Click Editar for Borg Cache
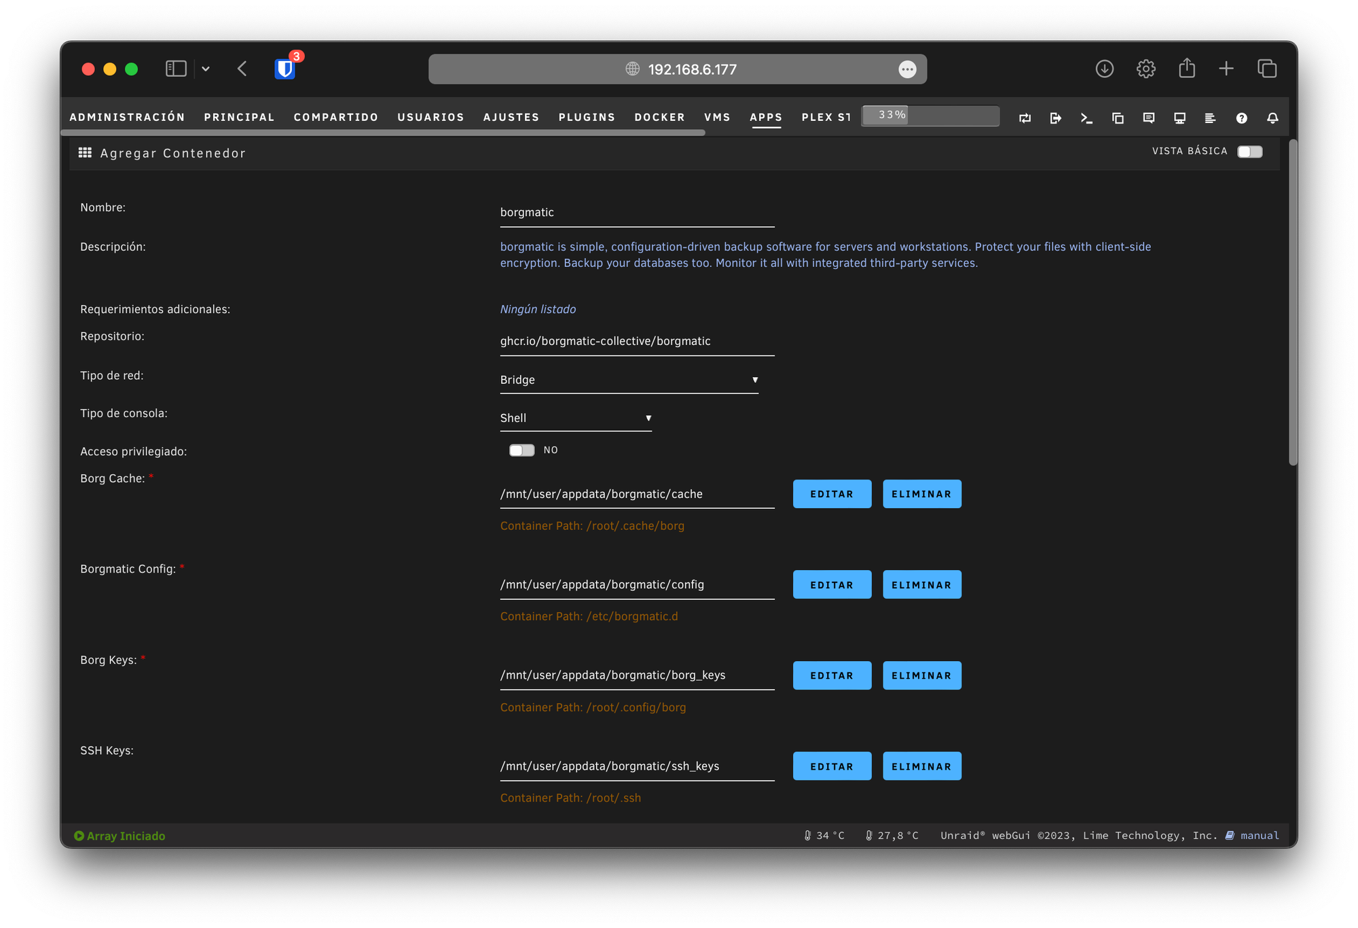The height and width of the screenshot is (928, 1358). tap(832, 494)
